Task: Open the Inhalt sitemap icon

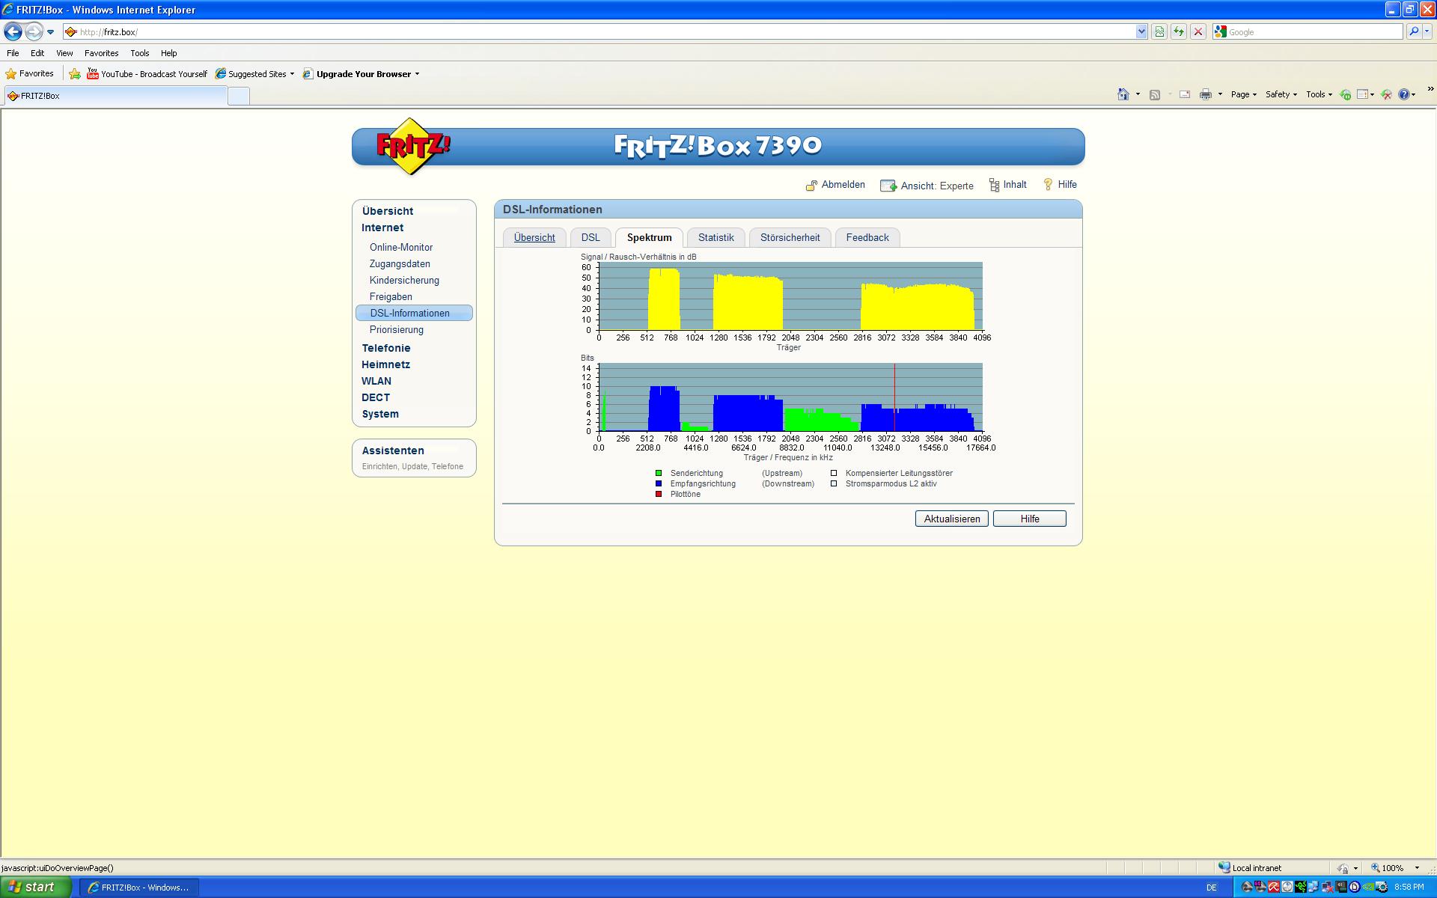Action: 994,185
